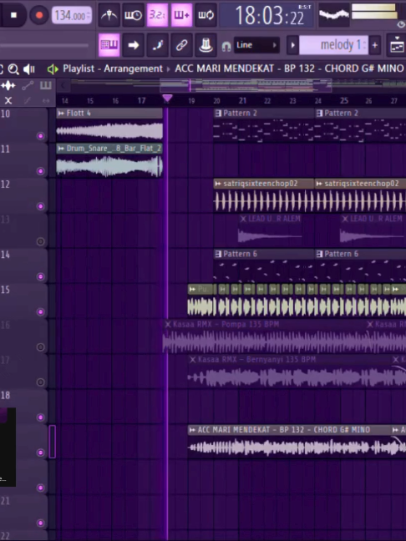Viewport: 406px width, 541px height.
Task: Enable the wait for input countdown
Action: [134, 15]
